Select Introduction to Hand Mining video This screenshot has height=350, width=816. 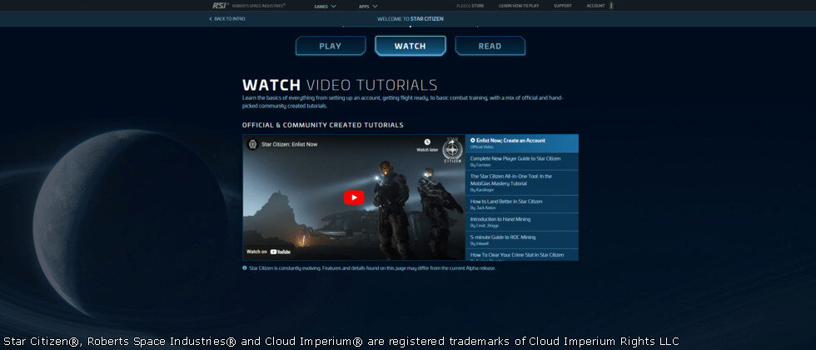click(x=521, y=222)
